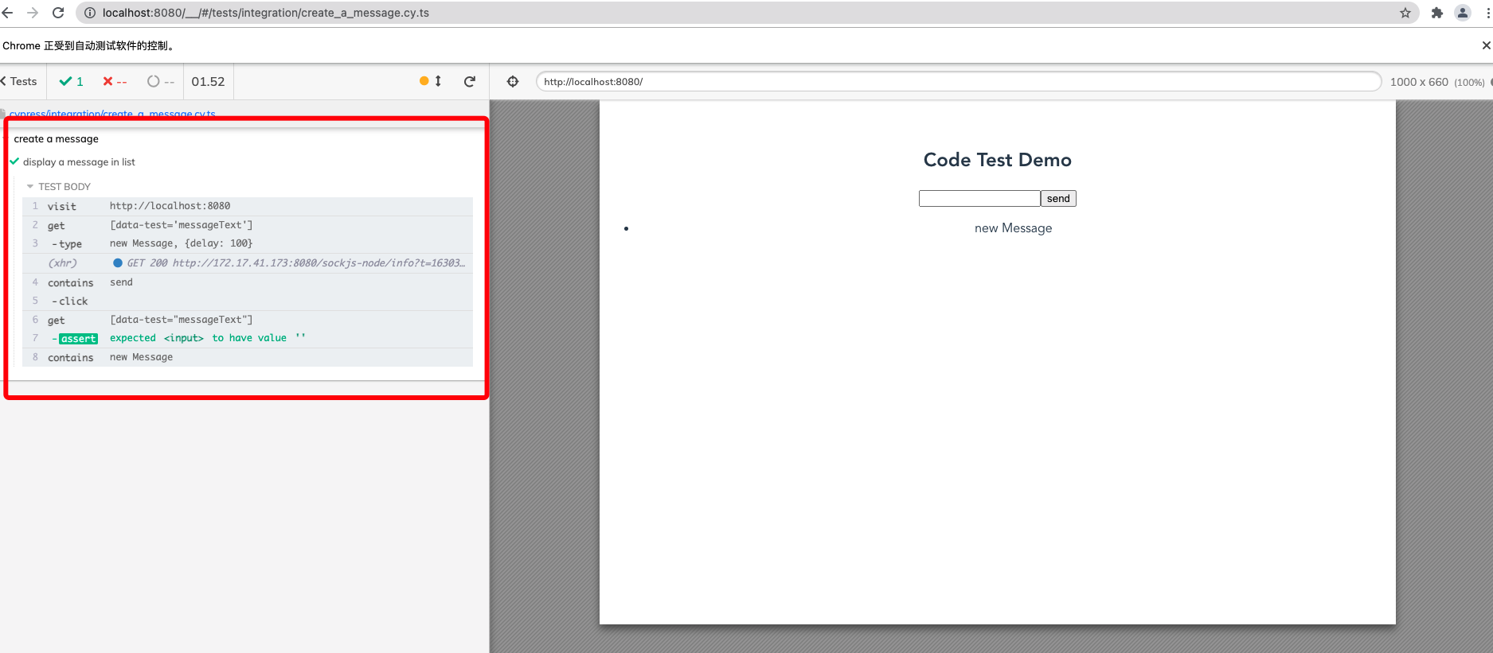The width and height of the screenshot is (1493, 653).
Task: Select the visit http://localhost:8080 command
Action: [248, 206]
